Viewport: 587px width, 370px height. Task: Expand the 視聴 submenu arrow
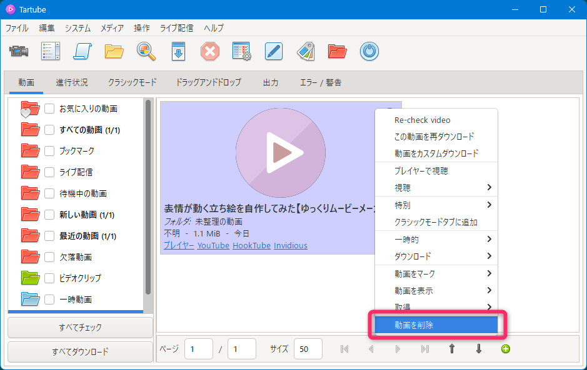[489, 187]
